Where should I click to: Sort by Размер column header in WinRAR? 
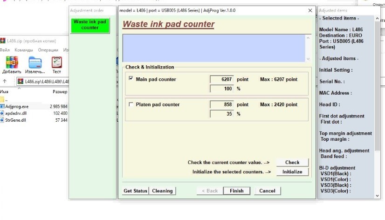coord(60,91)
